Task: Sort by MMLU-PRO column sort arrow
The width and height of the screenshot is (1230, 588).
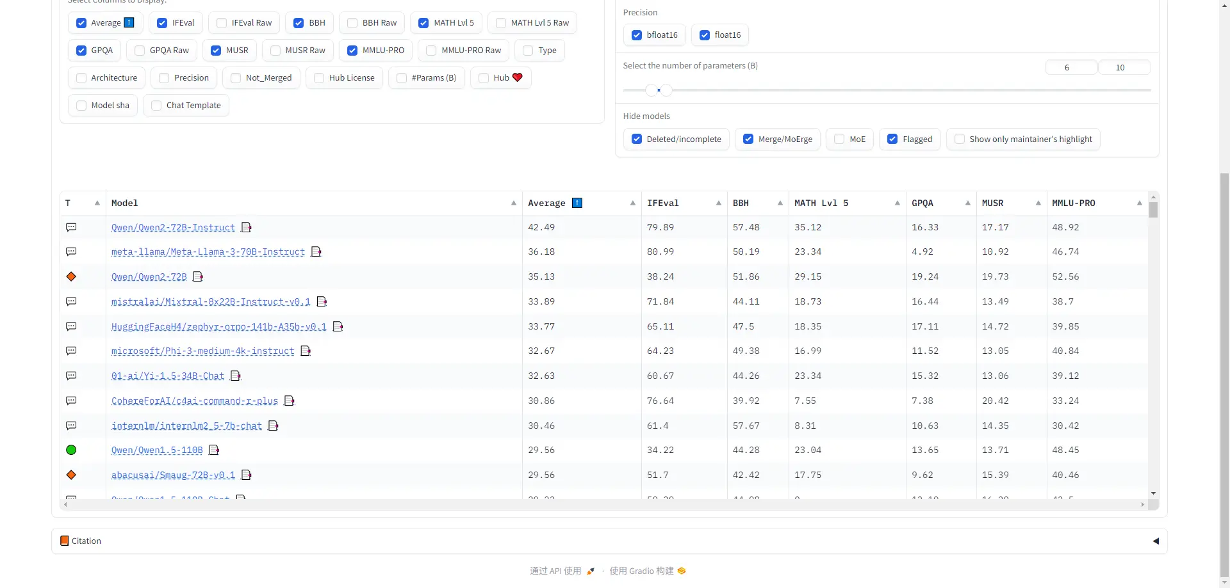Action: click(x=1140, y=203)
